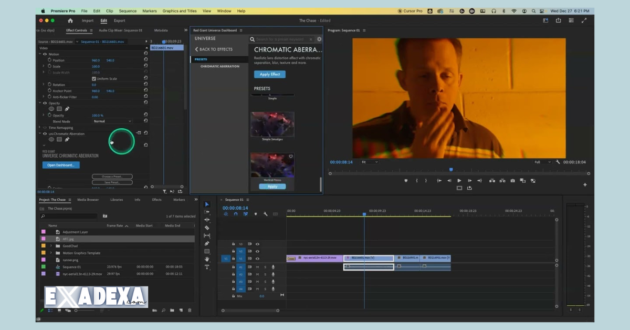
Task: Expand the GoodChad bin in Project panel
Action: 51,246
